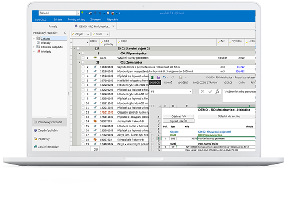This screenshot has height=199, width=286.
Task: Collapse the SO 02 Stavební objekt group
Action: click(x=74, y=49)
